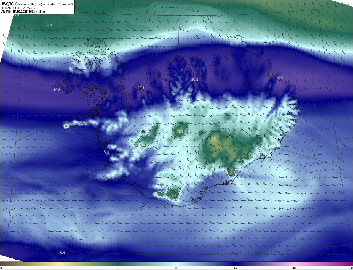Select the legend tick label 10
Viewport: 353px width, 270px height.
(x=176, y=268)
